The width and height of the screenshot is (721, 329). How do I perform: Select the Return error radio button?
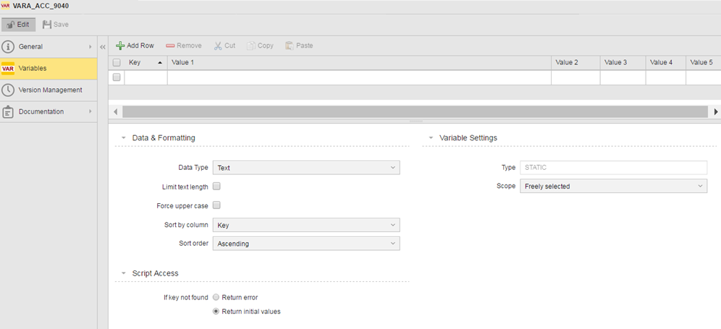point(216,297)
